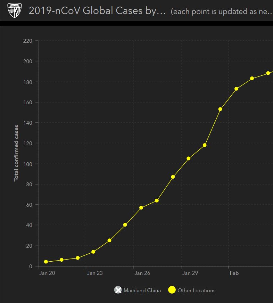Click the Total confirmed cases axis title
The height and width of the screenshot is (303, 273).
(x=16, y=153)
